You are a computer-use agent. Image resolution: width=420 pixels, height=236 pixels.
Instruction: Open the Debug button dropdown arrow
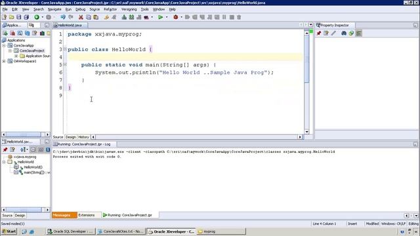tap(181, 17)
